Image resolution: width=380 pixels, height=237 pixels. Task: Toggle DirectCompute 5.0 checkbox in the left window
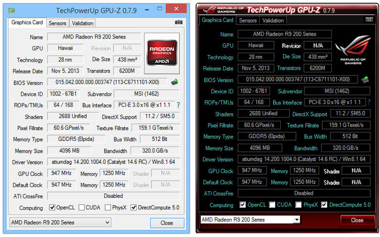click(133, 207)
